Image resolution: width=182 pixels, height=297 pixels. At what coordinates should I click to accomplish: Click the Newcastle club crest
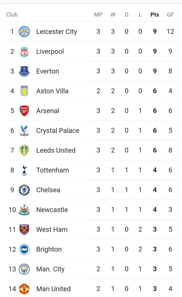[24, 210]
